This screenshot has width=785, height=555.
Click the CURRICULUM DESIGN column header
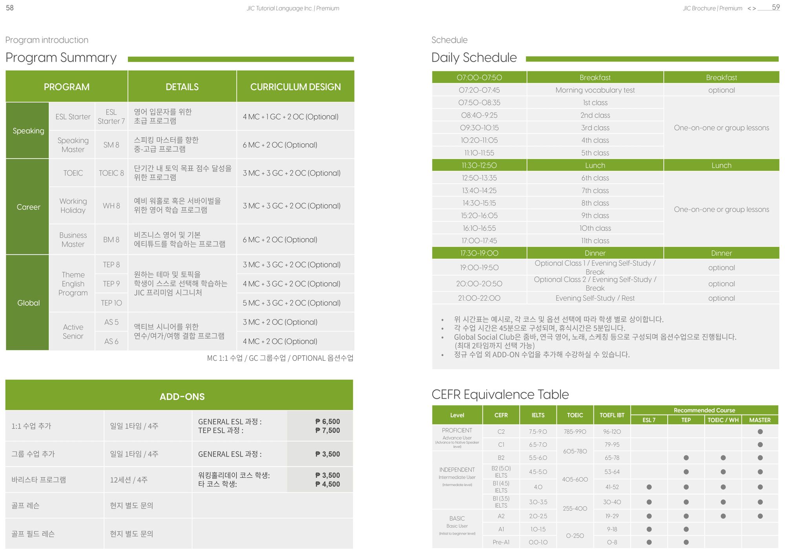pyautogui.click(x=296, y=87)
